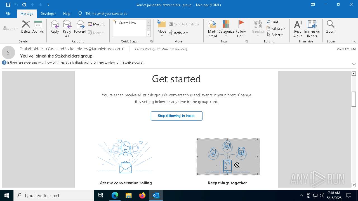
Task: Click the Translate button
Action: (258, 29)
